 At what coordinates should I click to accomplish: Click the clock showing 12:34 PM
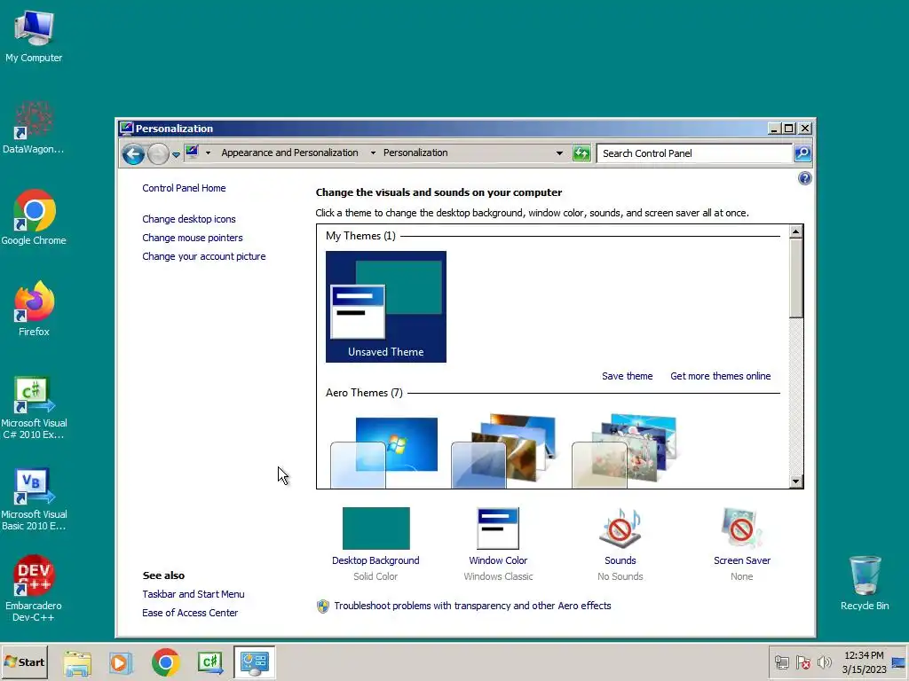864,655
